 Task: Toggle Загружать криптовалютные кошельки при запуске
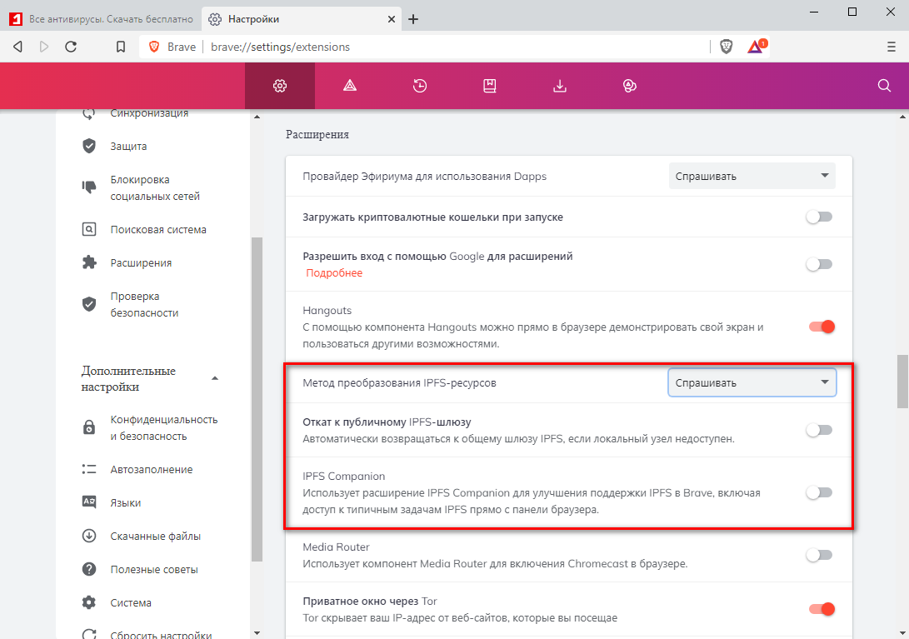click(819, 217)
